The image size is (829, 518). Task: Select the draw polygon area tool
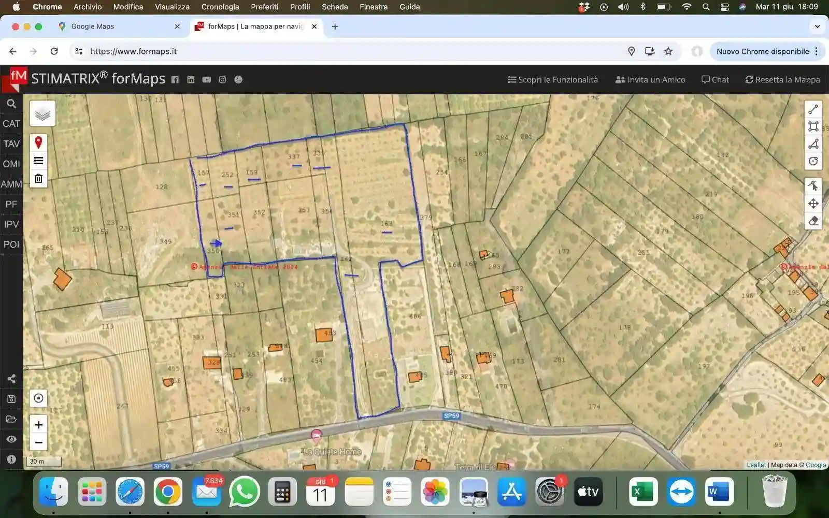pos(813,126)
